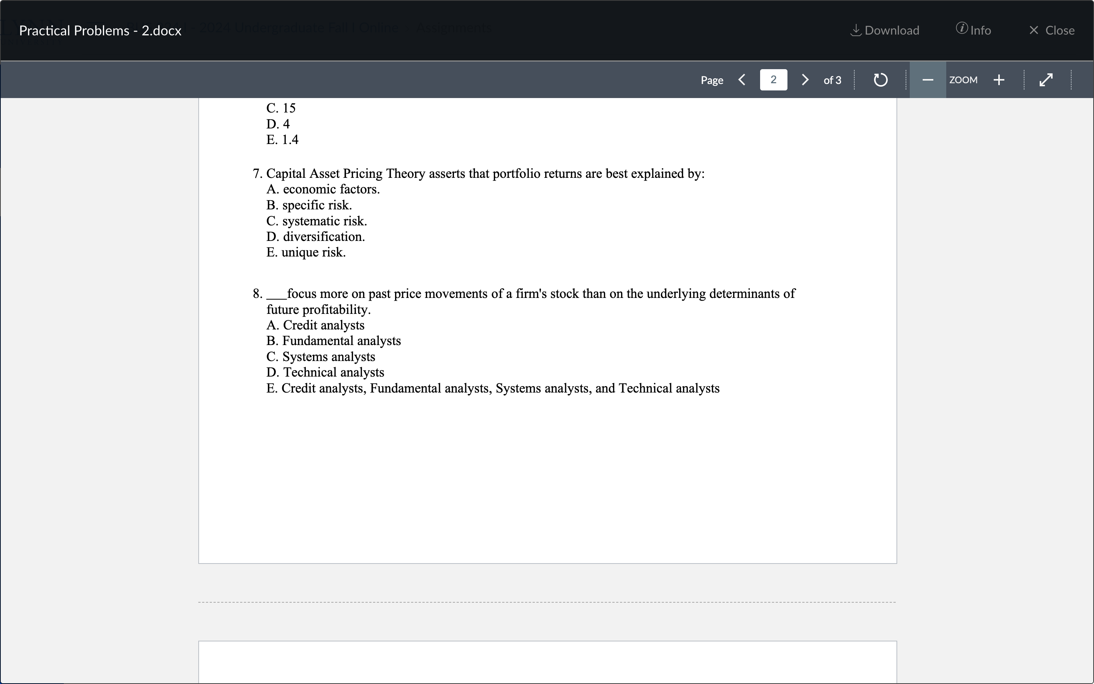Click the ZOOM label in the toolbar
Image resolution: width=1094 pixels, height=684 pixels.
pos(963,80)
